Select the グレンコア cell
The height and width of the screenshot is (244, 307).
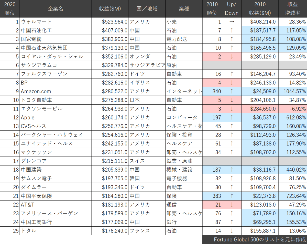coord(55,161)
